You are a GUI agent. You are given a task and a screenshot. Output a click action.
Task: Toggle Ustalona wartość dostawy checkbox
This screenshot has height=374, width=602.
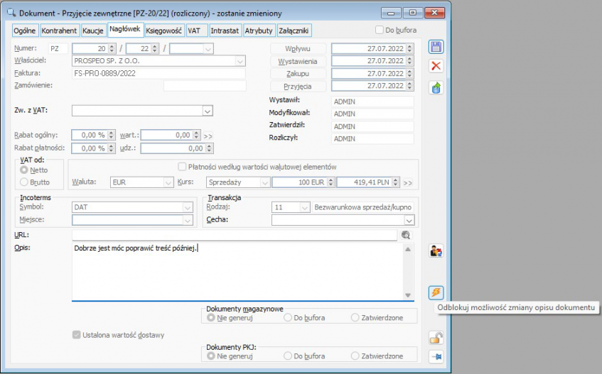(x=76, y=335)
